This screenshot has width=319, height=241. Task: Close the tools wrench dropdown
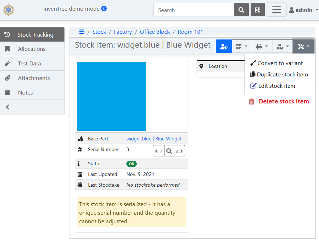pyautogui.click(x=303, y=46)
